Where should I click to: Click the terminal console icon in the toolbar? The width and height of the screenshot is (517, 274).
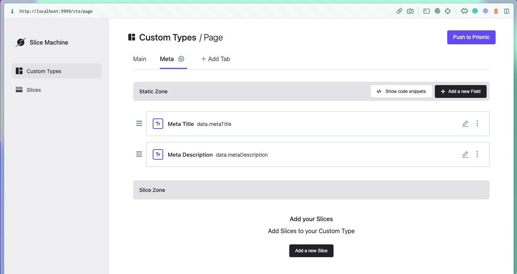(x=426, y=11)
